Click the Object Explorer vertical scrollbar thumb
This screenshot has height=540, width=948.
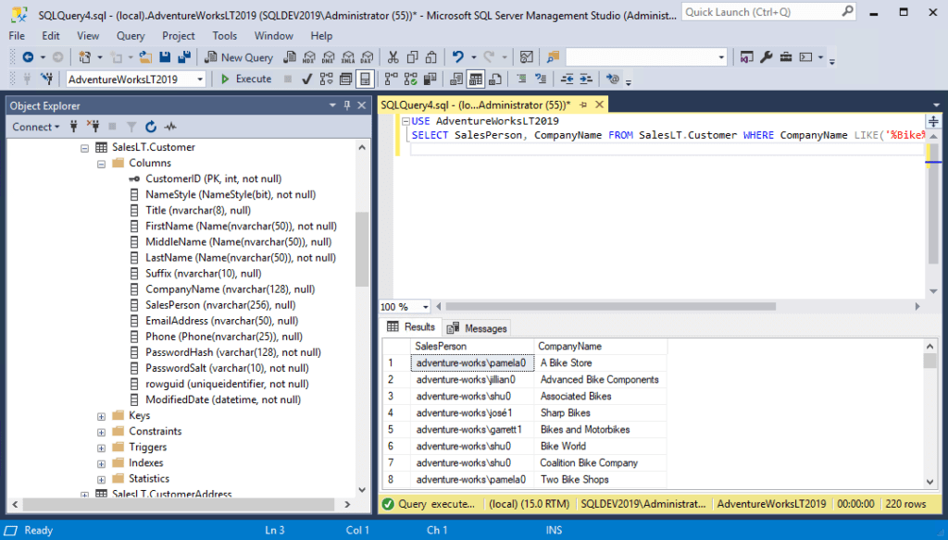coord(362,250)
